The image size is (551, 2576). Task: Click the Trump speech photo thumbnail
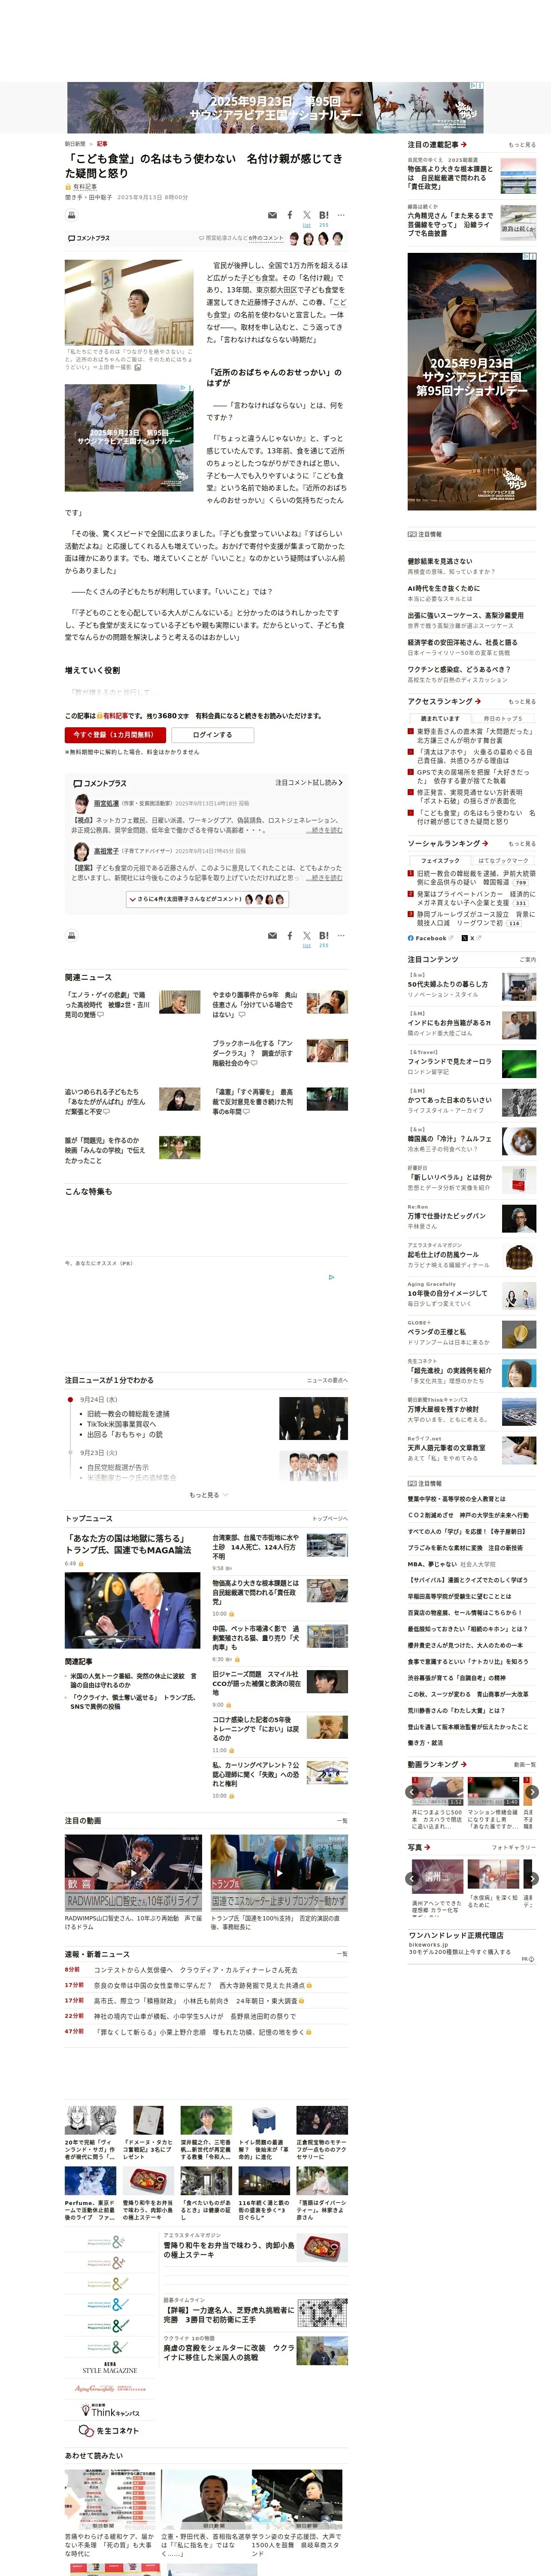[133, 1610]
